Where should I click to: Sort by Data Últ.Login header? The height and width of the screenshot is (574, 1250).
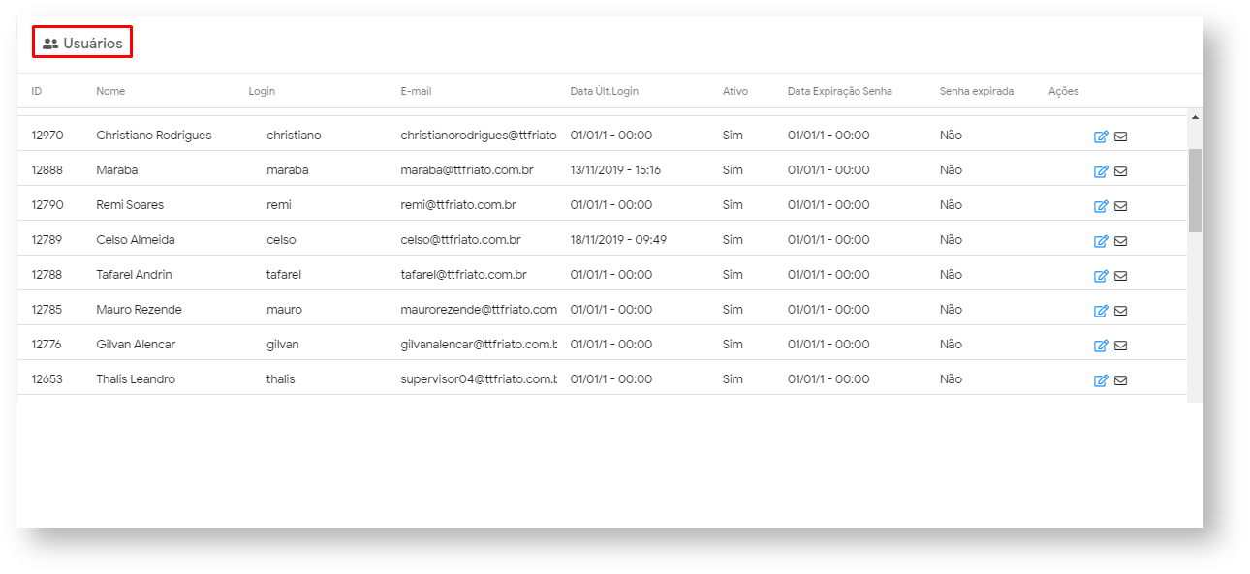pyautogui.click(x=605, y=91)
